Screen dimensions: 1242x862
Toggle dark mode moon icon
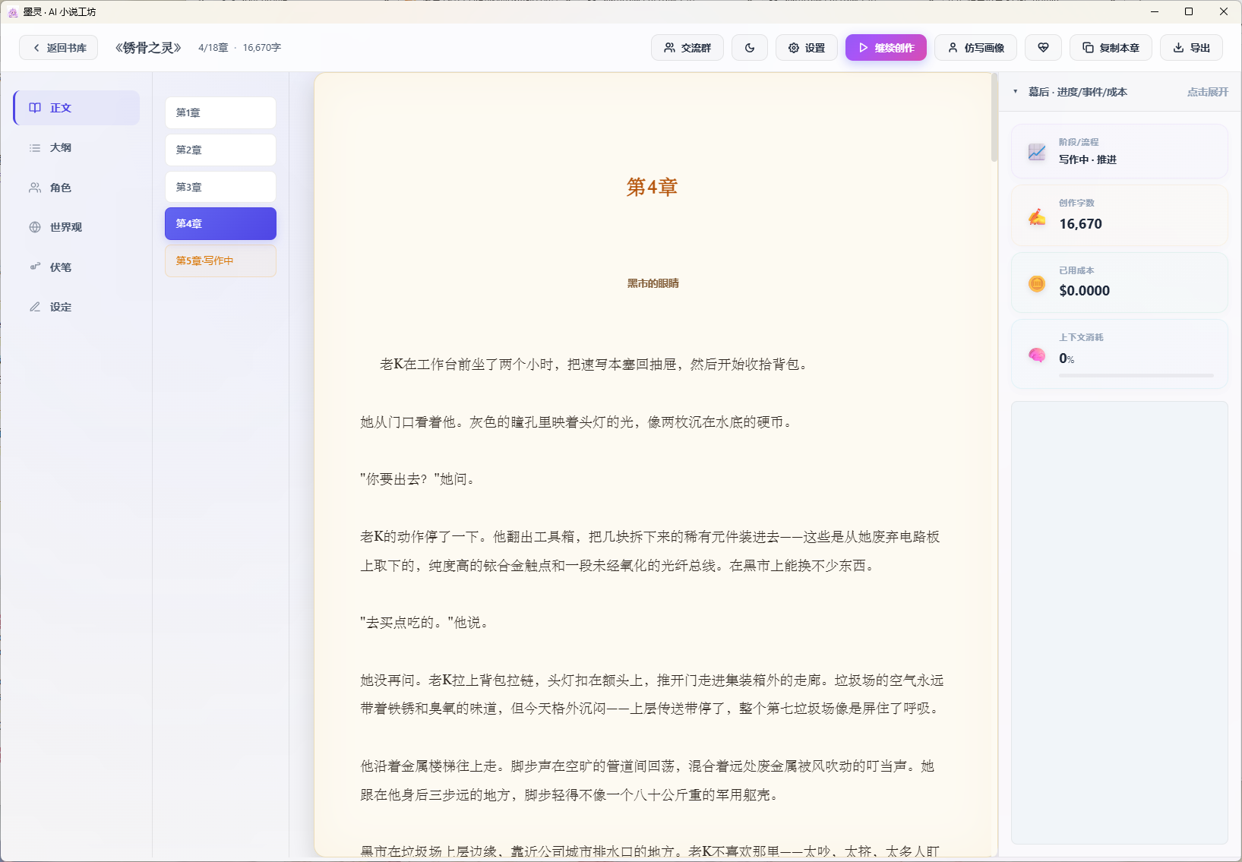tap(750, 48)
